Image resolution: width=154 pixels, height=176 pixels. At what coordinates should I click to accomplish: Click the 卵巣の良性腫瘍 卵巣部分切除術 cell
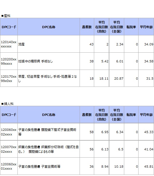(49, 149)
